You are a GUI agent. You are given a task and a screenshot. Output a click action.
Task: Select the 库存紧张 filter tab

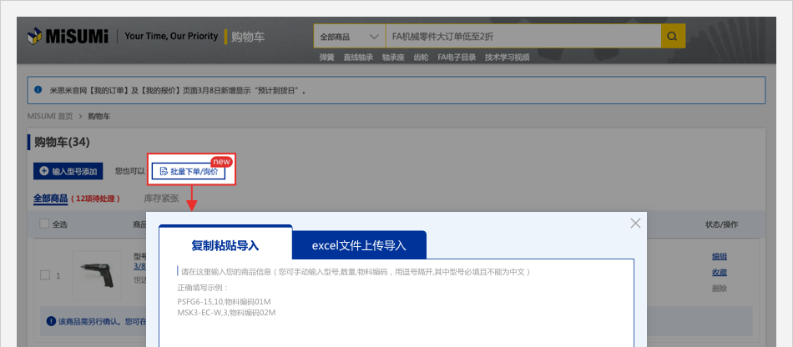(161, 199)
